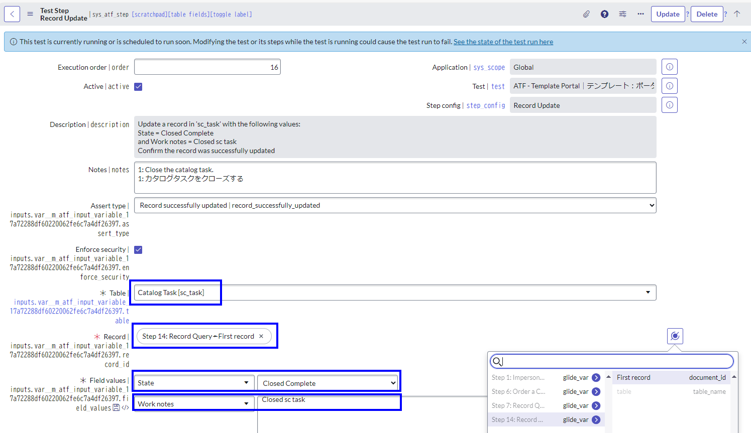The image size is (751, 433).
Task: Remove the Step 14 Record Query pill
Action: 261,336
